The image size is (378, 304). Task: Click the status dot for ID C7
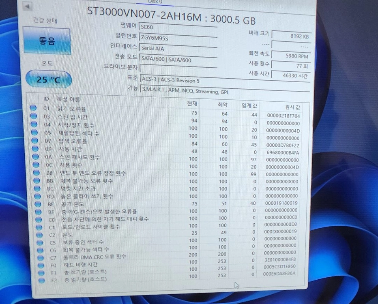tap(41, 258)
